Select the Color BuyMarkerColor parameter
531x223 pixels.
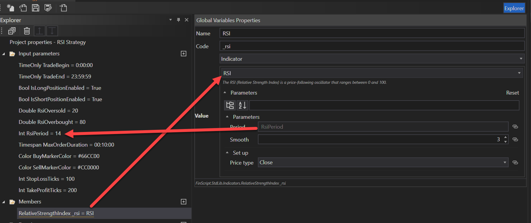pyautogui.click(x=59, y=156)
